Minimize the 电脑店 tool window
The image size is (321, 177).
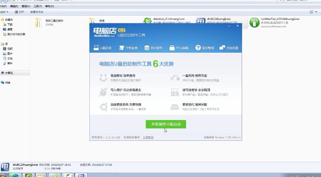(x=229, y=26)
